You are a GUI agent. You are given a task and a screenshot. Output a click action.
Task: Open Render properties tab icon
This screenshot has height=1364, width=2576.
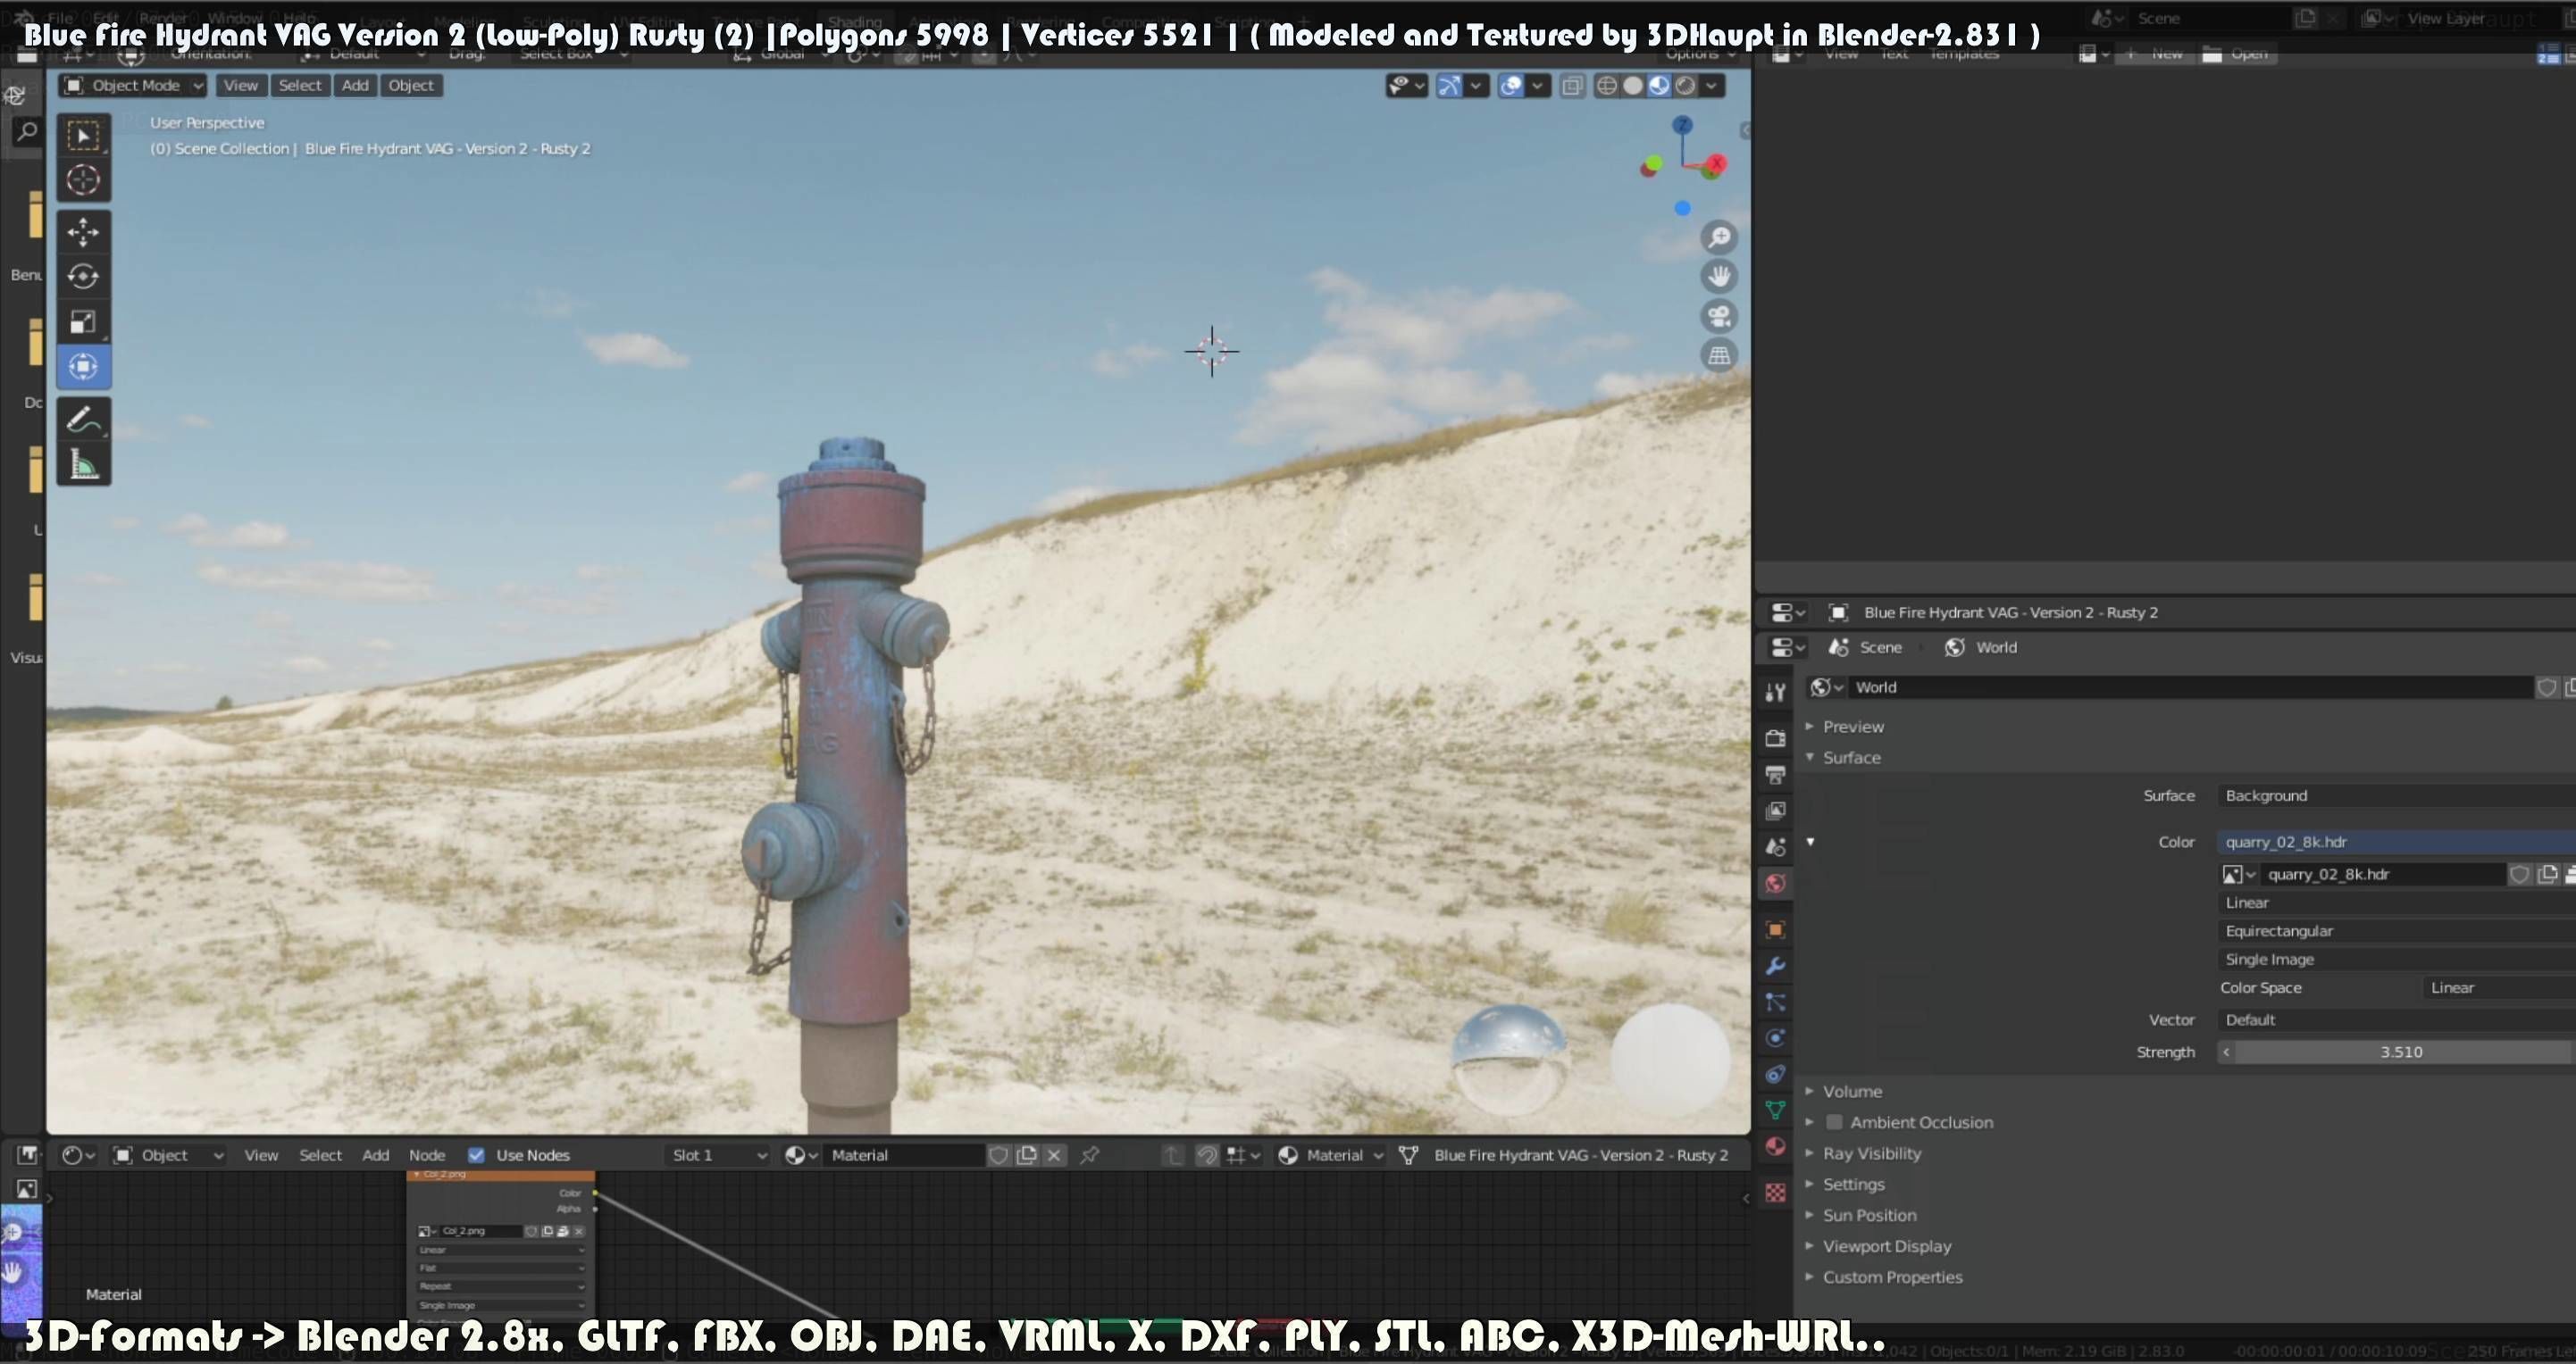1775,738
